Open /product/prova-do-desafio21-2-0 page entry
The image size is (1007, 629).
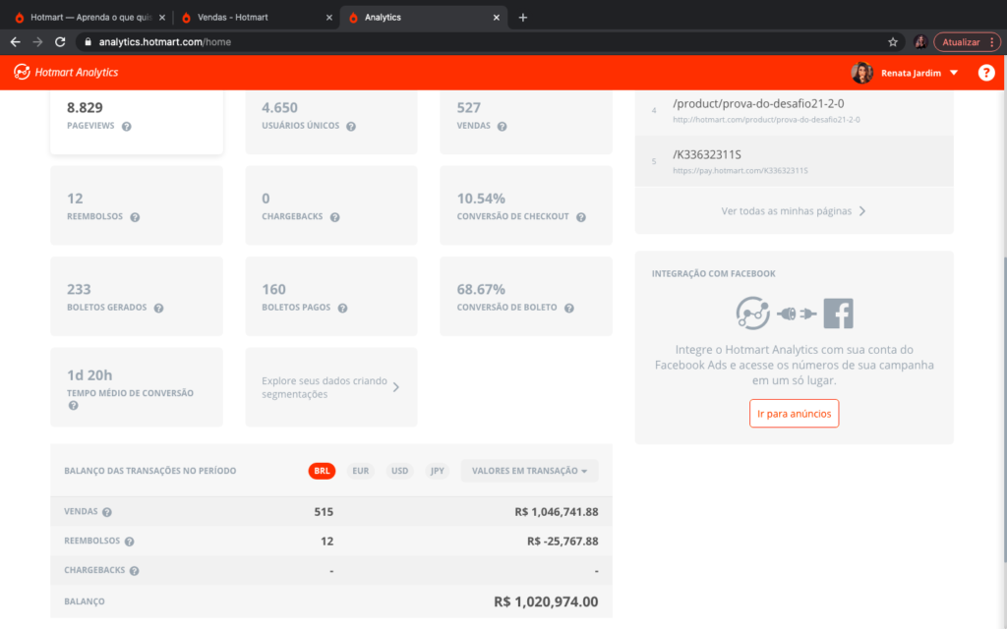click(x=794, y=110)
